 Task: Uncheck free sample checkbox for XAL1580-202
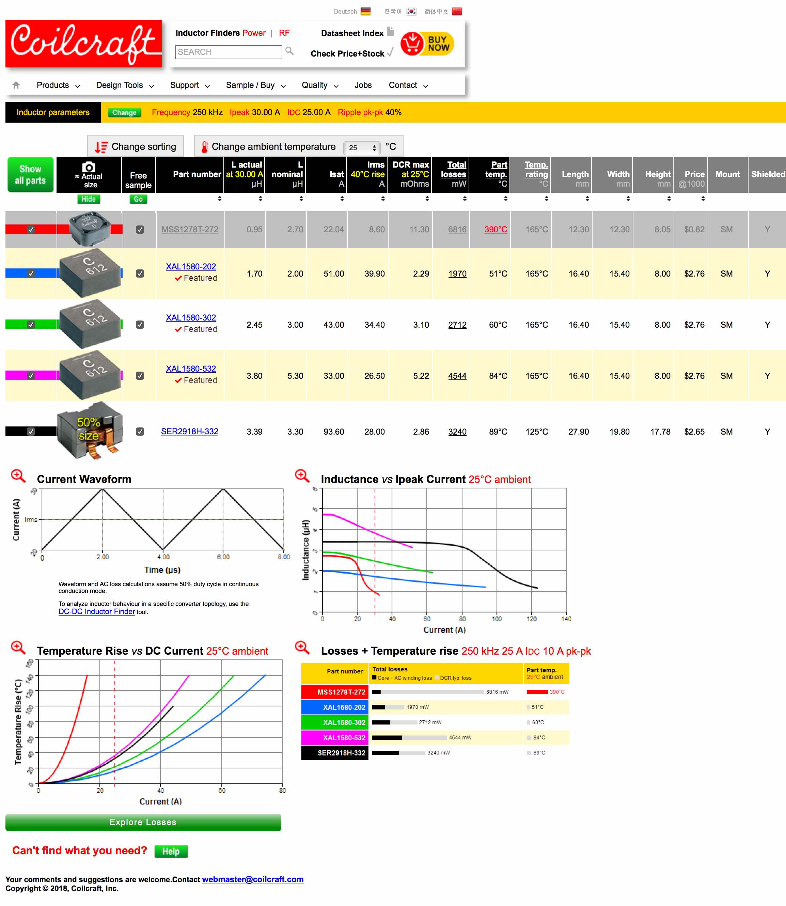pyautogui.click(x=140, y=274)
